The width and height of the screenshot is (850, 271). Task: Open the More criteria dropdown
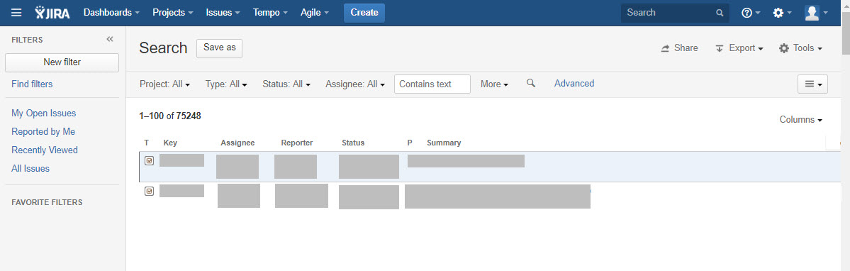tap(494, 84)
